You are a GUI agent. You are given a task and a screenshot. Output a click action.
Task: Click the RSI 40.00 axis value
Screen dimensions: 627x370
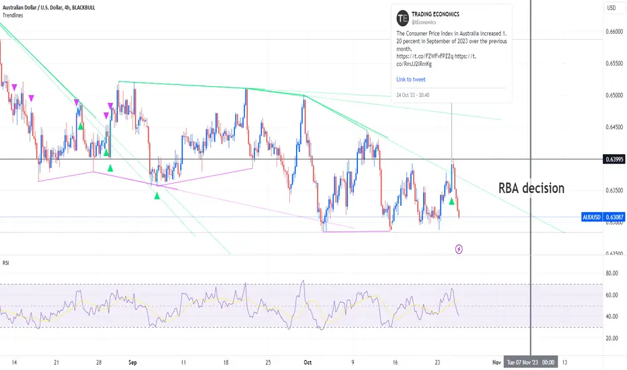(612, 316)
